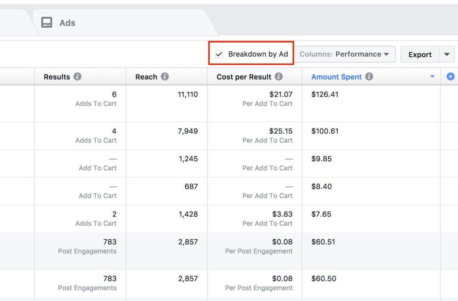Open the Columns: Performance dropdown

[345, 54]
